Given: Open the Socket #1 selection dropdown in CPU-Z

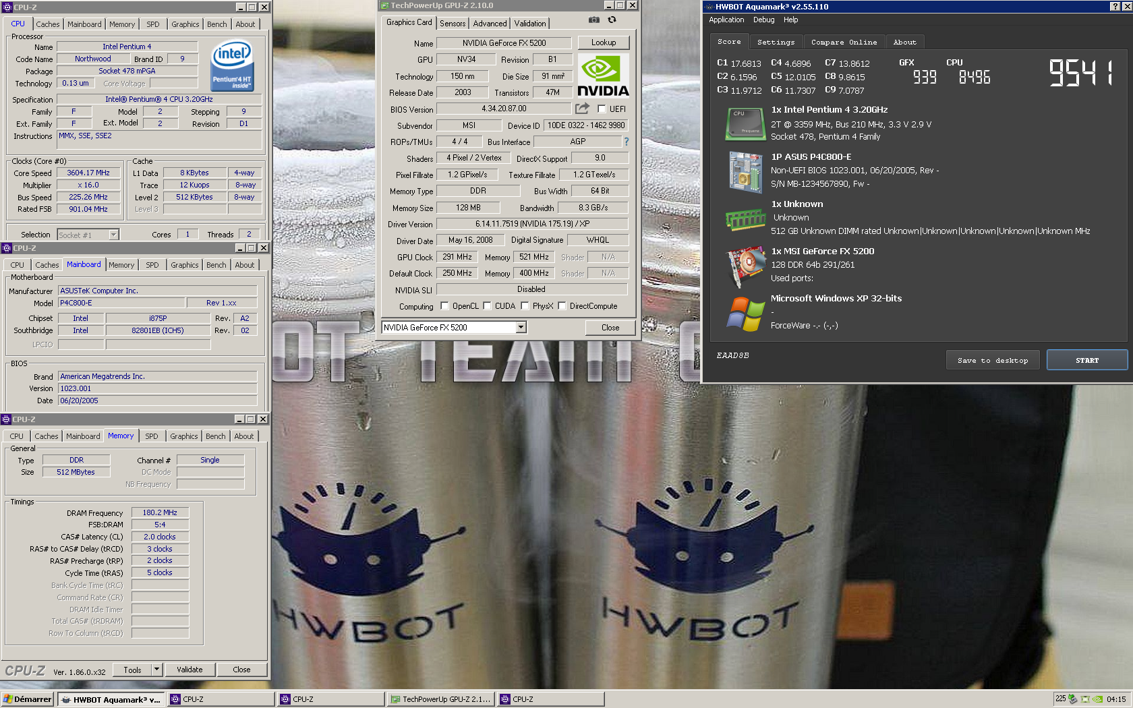Looking at the screenshot, I should [x=113, y=235].
